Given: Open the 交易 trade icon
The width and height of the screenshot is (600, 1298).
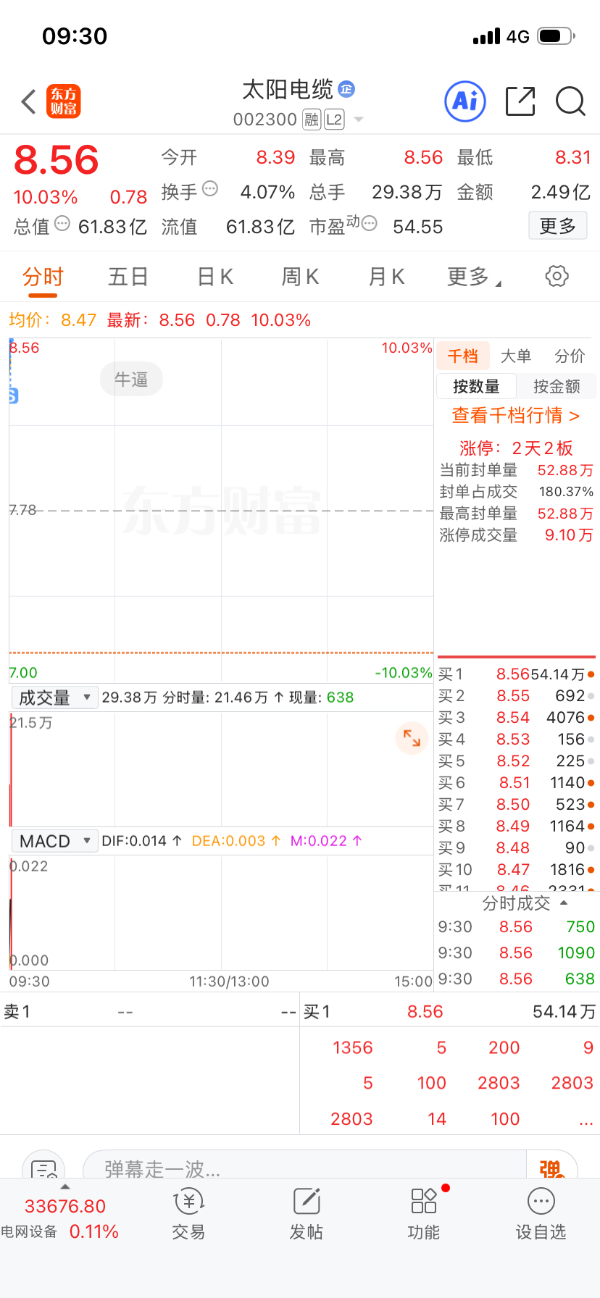Looking at the screenshot, I should (x=189, y=1214).
